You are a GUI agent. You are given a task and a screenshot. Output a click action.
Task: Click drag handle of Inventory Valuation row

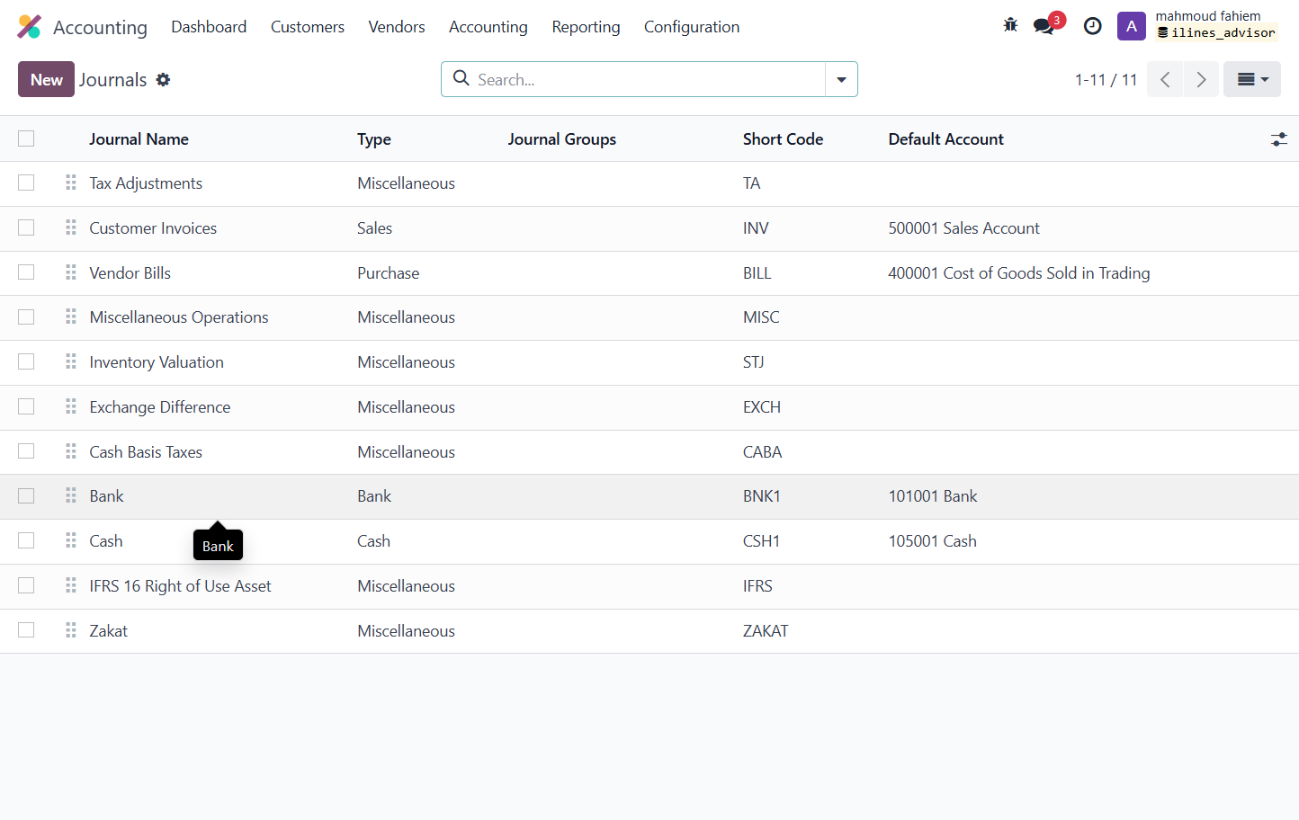[x=71, y=361]
